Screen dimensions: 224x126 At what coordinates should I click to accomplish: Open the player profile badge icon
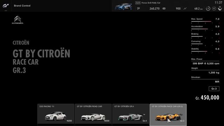(220, 8)
